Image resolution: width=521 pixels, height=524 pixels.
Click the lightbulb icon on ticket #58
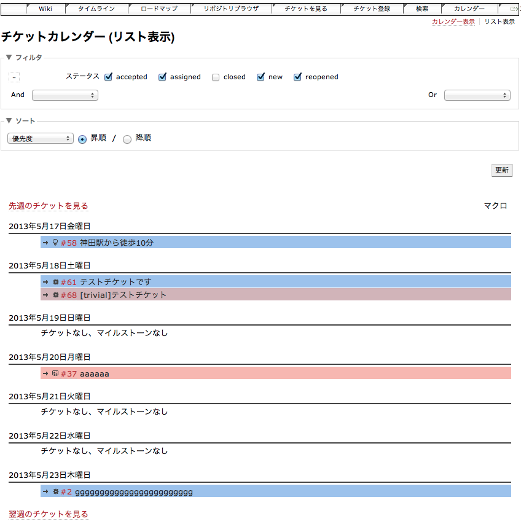(x=55, y=243)
